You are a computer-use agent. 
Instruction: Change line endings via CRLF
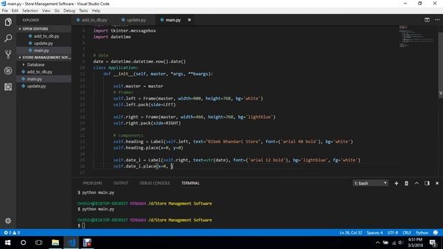click(407, 232)
